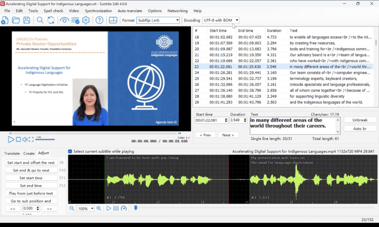Save the current subtitles
This screenshot has width=379, height=227.
(26, 20)
